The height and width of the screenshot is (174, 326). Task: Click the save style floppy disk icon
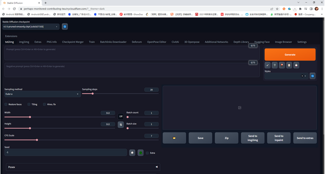(296, 65)
